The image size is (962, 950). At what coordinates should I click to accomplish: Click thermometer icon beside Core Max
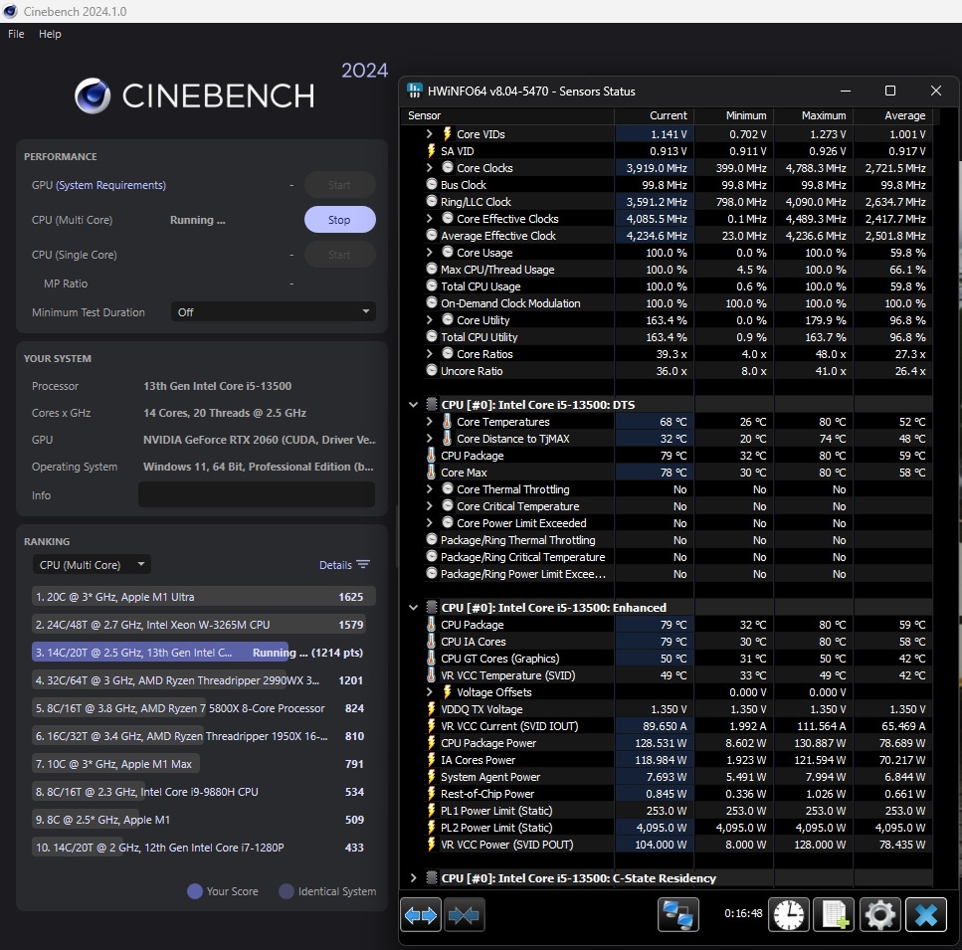coord(432,473)
